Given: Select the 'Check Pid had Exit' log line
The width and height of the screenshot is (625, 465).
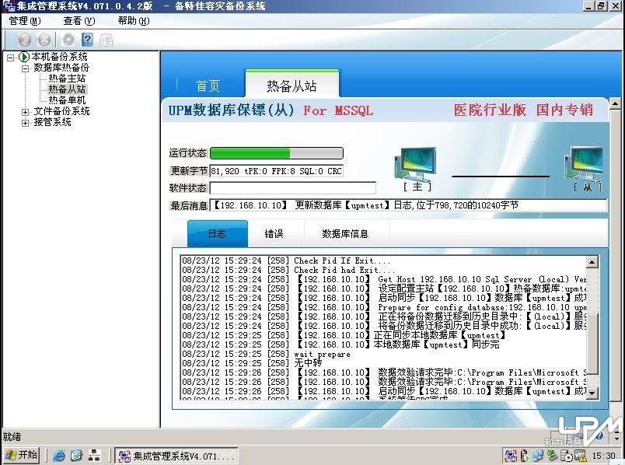Looking at the screenshot, I should pyautogui.click(x=288, y=270).
